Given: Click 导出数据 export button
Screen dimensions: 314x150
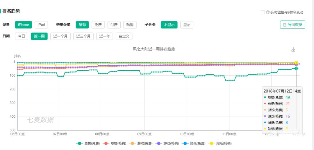Looking at the screenshot, I should point(292,25).
